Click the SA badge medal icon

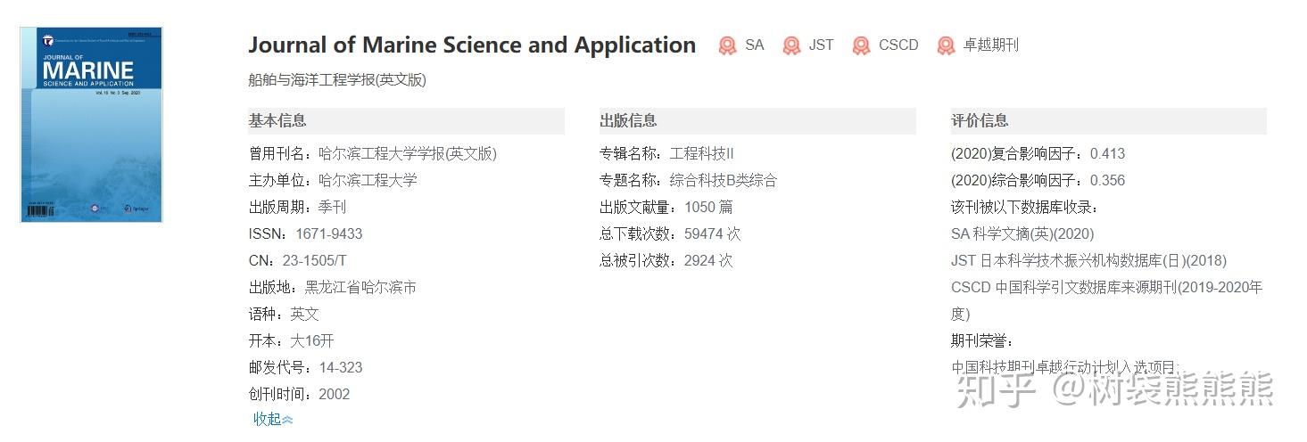(728, 45)
